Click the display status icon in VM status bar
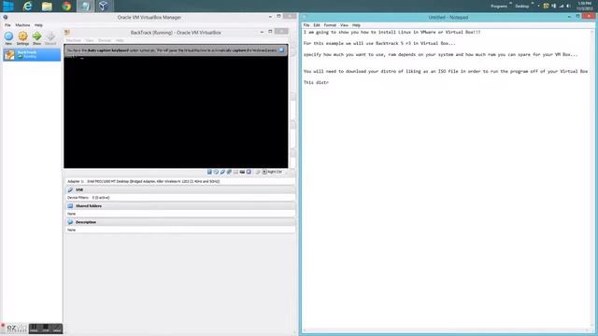 [x=242, y=172]
